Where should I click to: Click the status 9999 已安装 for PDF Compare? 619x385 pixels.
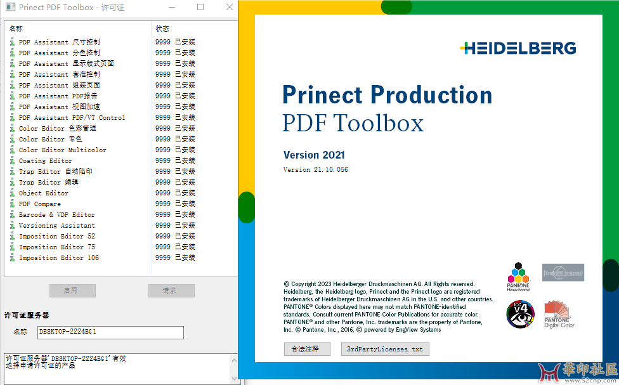coord(175,204)
